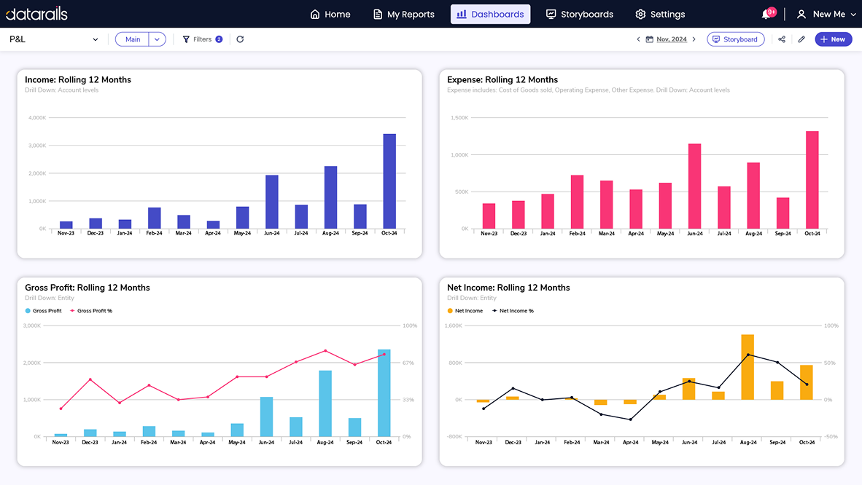This screenshot has height=485, width=862.
Task: Switch to the My Reports tab
Action: pyautogui.click(x=403, y=15)
